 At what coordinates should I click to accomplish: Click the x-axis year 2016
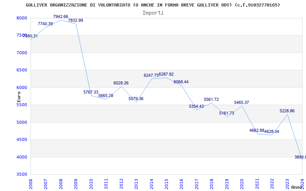(x=181, y=184)
